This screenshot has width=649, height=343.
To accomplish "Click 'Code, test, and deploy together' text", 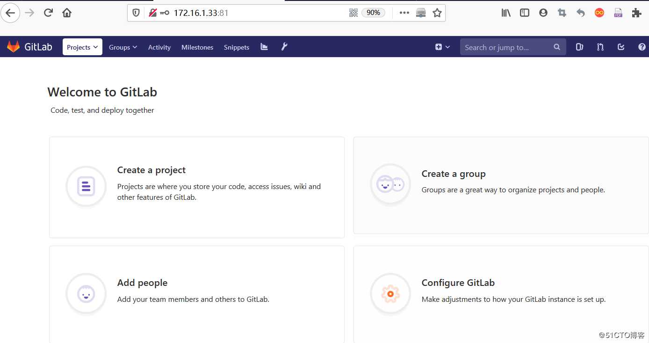I will (102, 110).
